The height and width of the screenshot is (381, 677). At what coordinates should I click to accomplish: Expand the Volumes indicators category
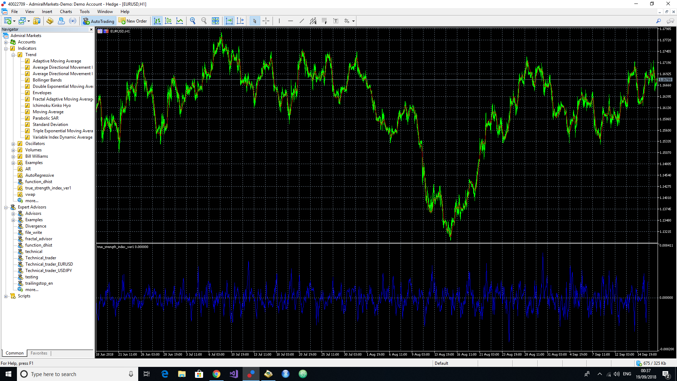click(13, 150)
